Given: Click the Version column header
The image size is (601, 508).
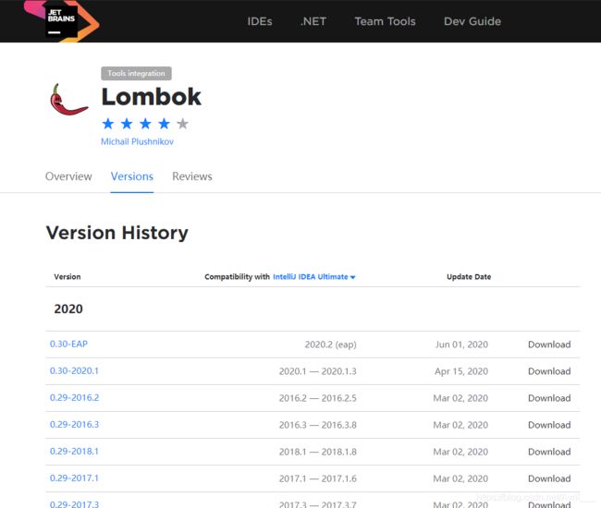Looking at the screenshot, I should pyautogui.click(x=67, y=277).
